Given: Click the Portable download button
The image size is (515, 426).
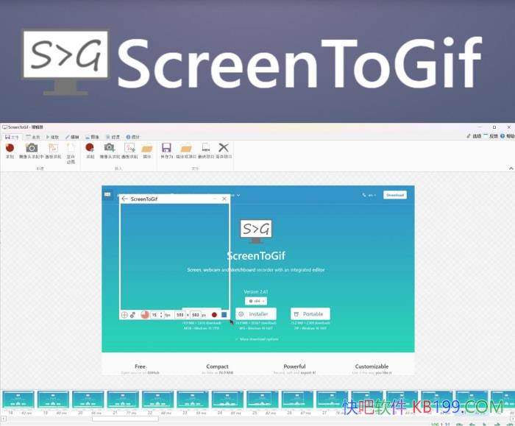Looking at the screenshot, I should [310, 314].
